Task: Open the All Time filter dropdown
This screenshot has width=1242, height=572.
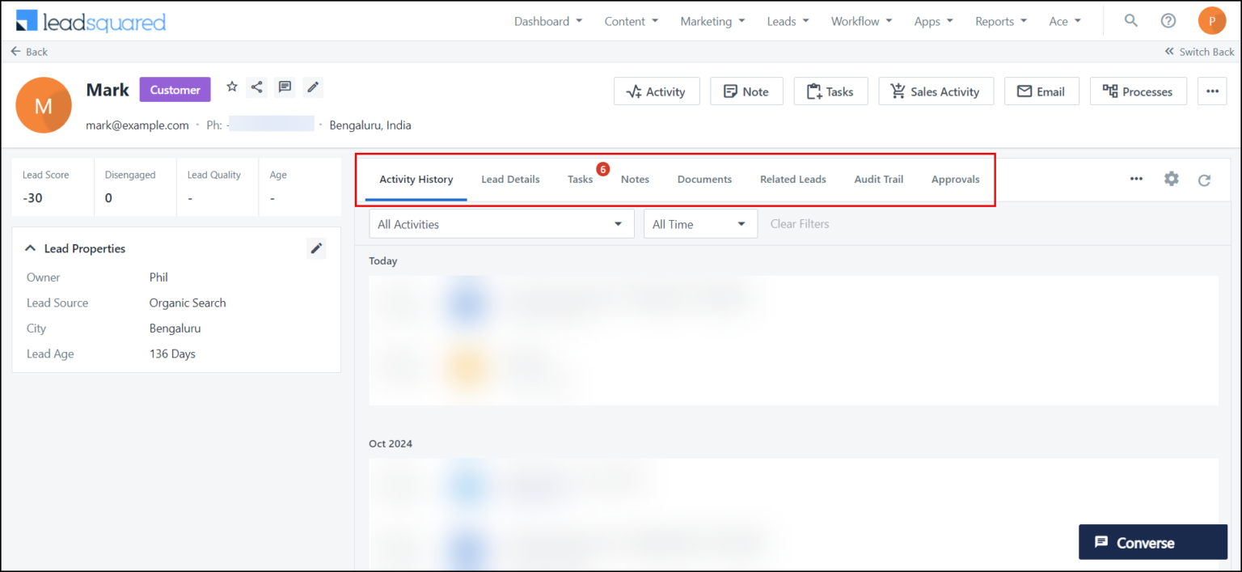Action: 700,223
